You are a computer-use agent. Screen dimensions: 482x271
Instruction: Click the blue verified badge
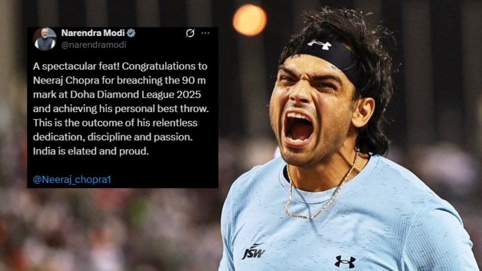coord(131,33)
